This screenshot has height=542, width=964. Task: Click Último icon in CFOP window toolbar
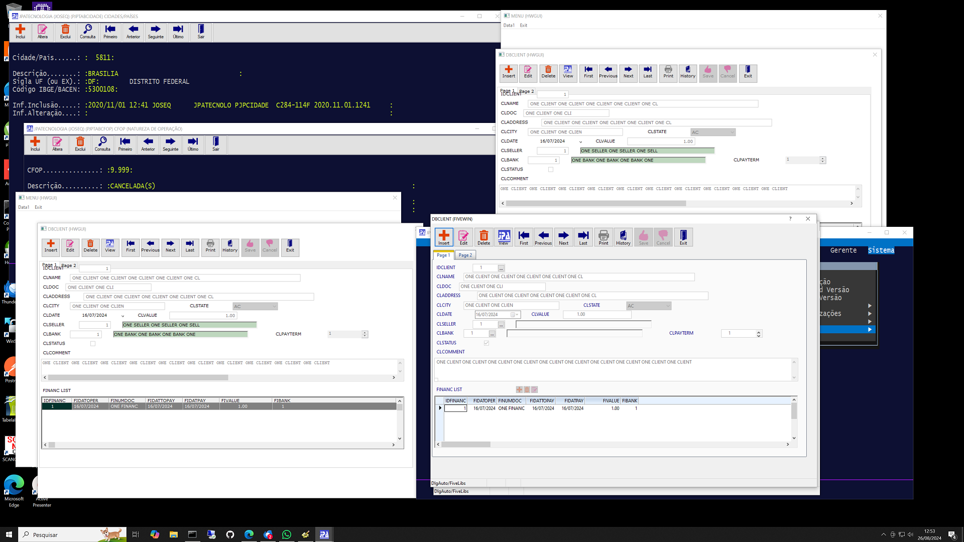click(193, 144)
